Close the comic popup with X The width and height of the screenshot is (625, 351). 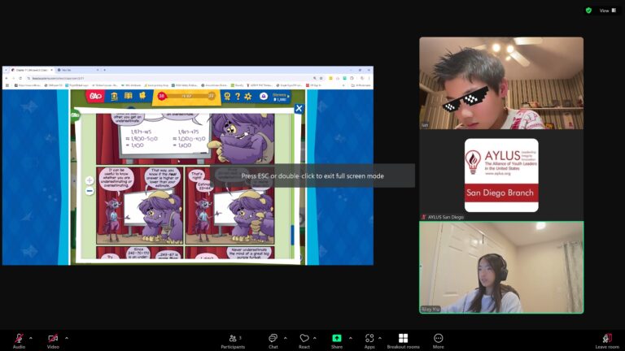coord(299,109)
